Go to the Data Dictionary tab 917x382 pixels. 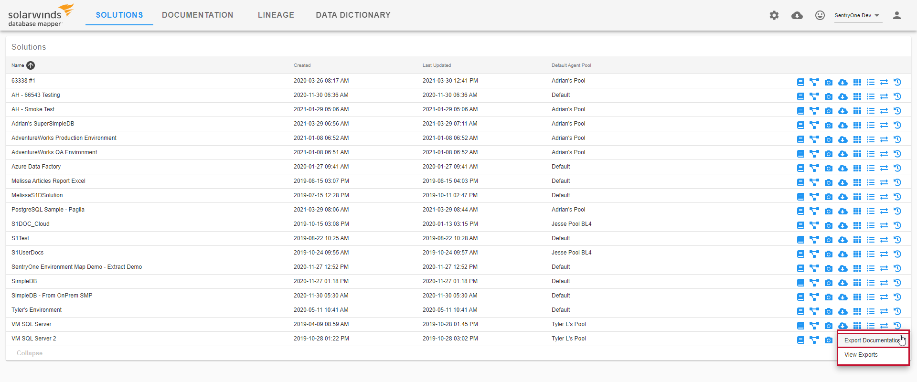pos(353,15)
